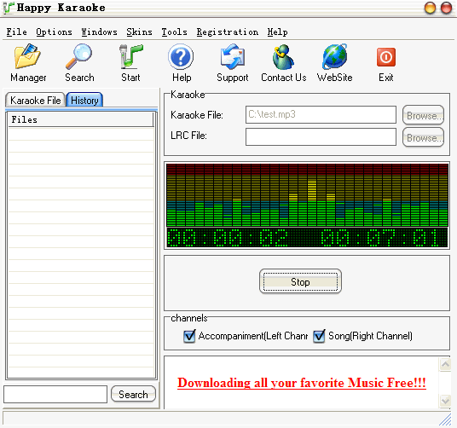The width and height of the screenshot is (457, 428).
Task: Open the Manager folder icon
Action: (27, 56)
